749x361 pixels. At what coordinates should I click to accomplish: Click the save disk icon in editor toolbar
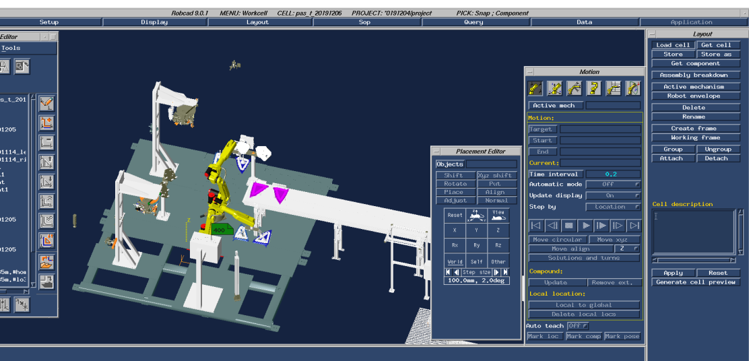(46, 280)
